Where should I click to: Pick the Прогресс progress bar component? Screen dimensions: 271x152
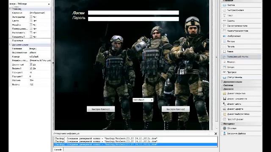pyautogui.click(x=241, y=72)
